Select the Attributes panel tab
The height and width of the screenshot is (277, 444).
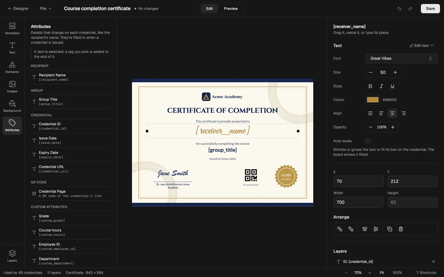(12, 125)
